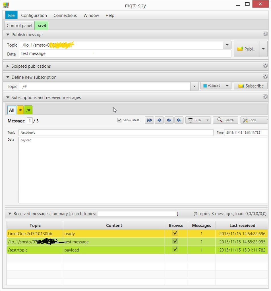The image size is (271, 291).
Task: Click table timestamp 2015/11/15 15:01:11:782 in last row
Action: (242, 250)
